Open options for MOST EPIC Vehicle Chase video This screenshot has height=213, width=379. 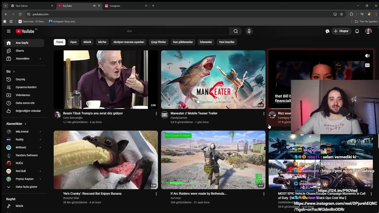371,194
